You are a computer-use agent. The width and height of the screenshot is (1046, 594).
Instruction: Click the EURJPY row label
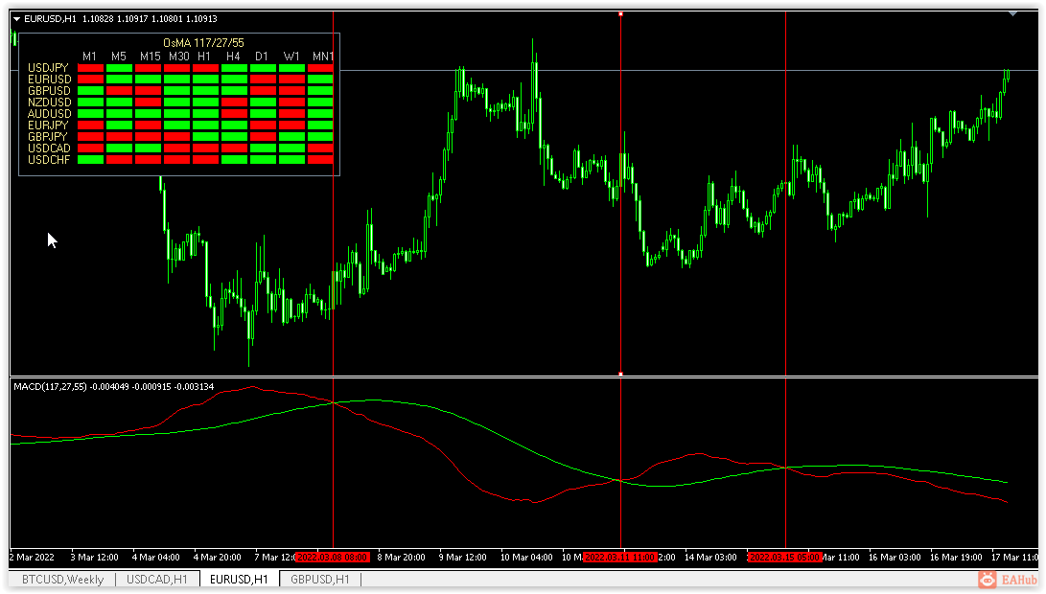(x=48, y=126)
